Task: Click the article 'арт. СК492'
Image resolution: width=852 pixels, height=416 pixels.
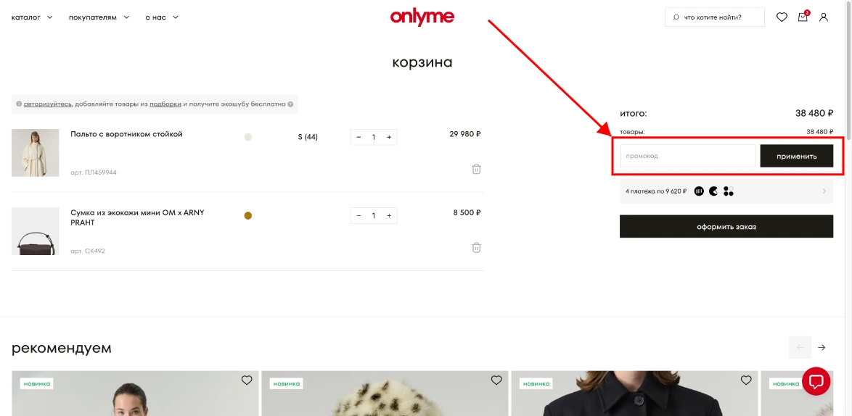Action: [x=88, y=251]
